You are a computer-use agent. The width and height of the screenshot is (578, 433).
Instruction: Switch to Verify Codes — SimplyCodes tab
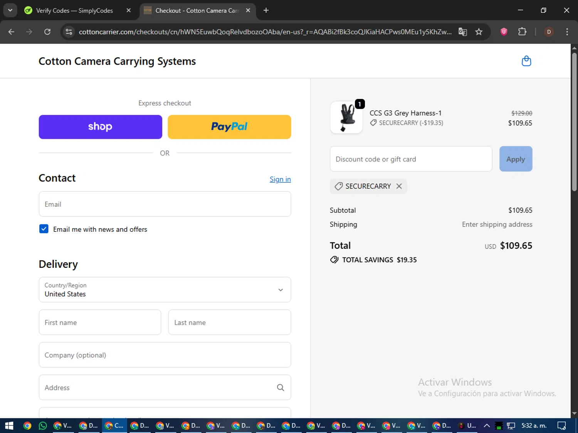pos(74,10)
